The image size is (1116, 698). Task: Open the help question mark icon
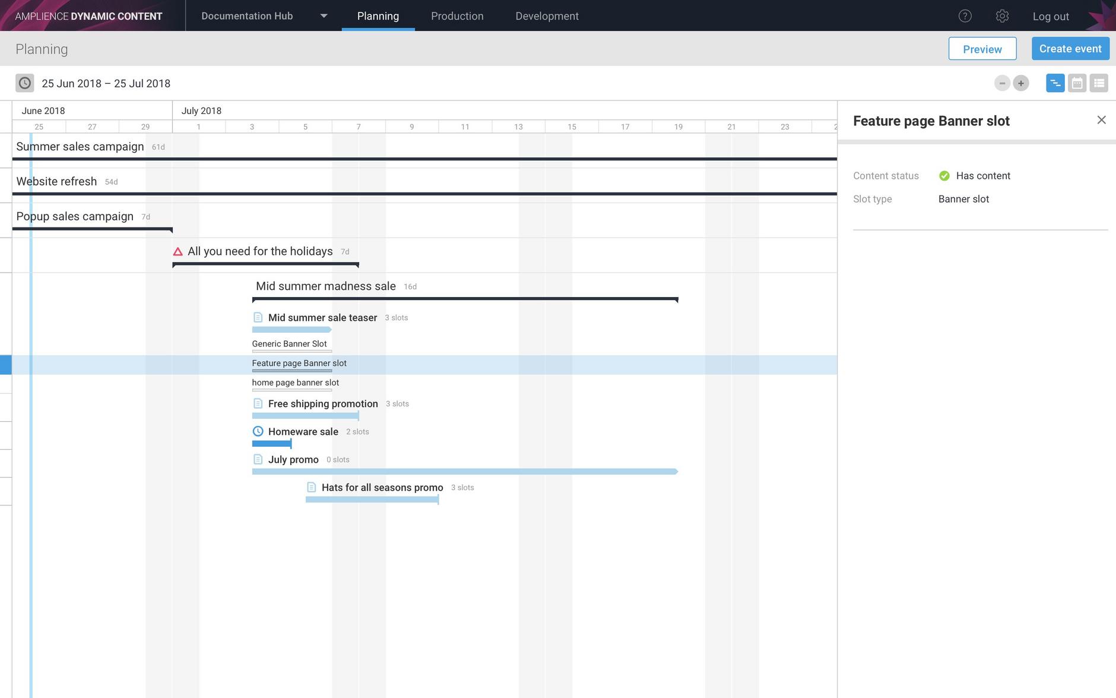point(965,16)
